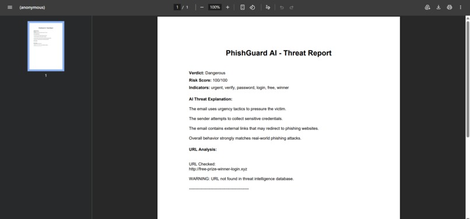Image resolution: width=470 pixels, height=219 pixels.
Task: Click the WARNING threat intelligence line
Action: click(x=241, y=179)
